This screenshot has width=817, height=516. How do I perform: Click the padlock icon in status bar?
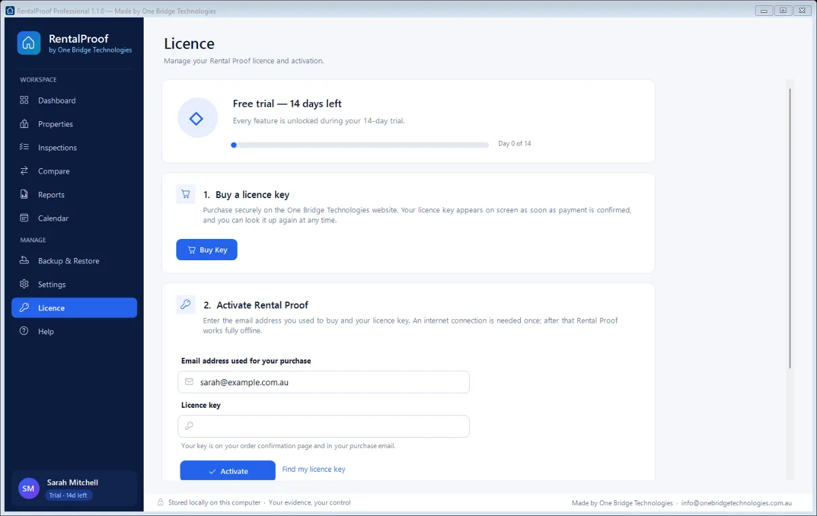pos(161,502)
